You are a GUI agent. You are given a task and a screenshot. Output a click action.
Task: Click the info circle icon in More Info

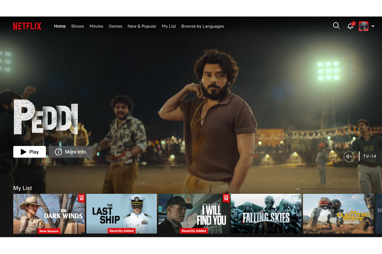tap(58, 152)
